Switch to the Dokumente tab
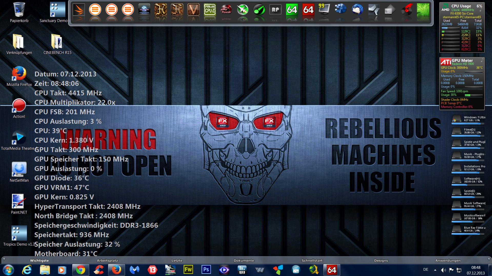The image size is (492, 276). [244, 260]
